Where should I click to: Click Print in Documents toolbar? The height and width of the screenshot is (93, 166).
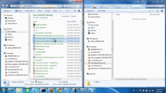click(40, 11)
